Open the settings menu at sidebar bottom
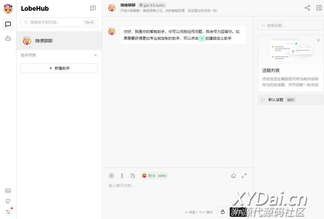This screenshot has height=219, width=324. (8, 212)
